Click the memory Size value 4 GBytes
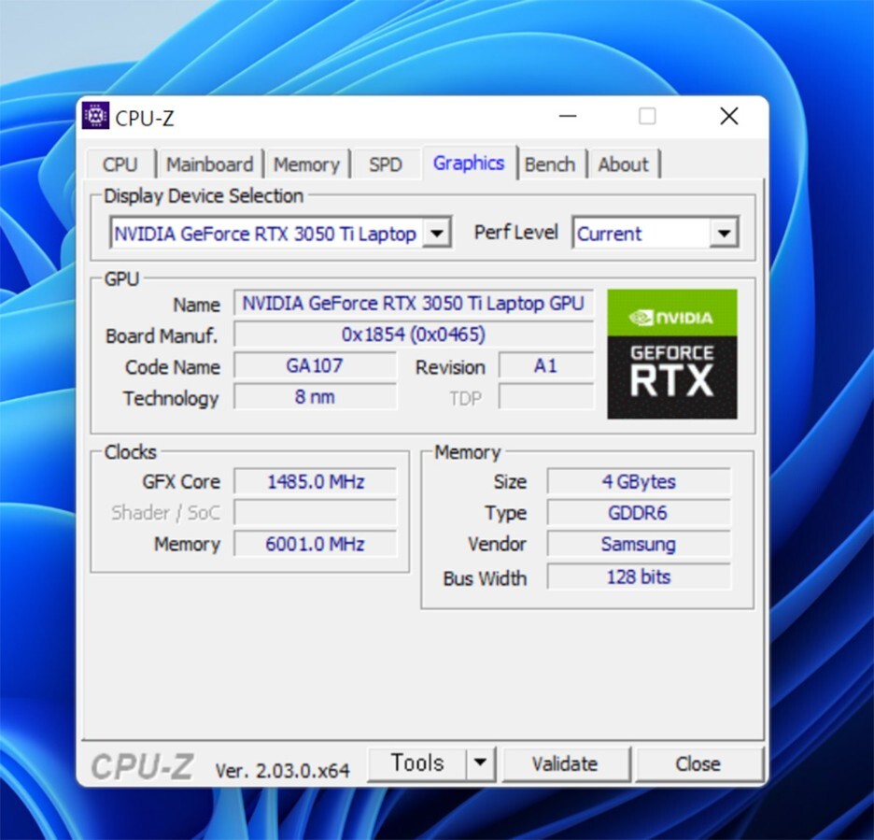874x840 pixels. tap(639, 481)
